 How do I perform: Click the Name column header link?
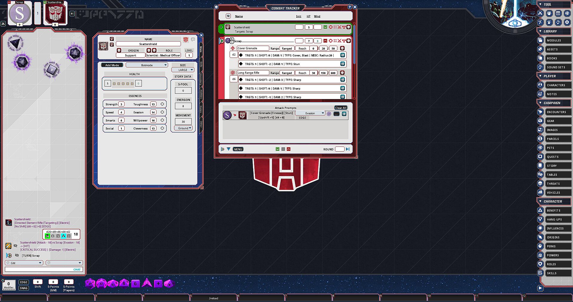click(239, 16)
